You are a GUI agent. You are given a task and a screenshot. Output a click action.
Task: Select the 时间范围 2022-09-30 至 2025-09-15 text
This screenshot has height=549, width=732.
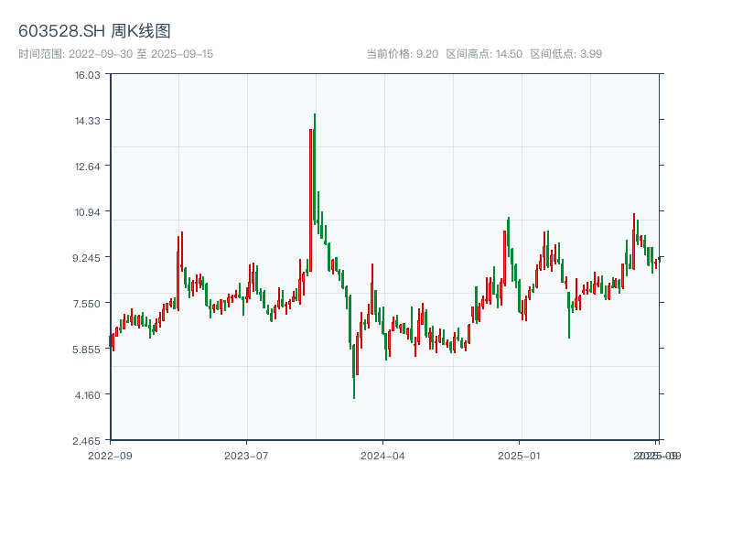point(116,54)
